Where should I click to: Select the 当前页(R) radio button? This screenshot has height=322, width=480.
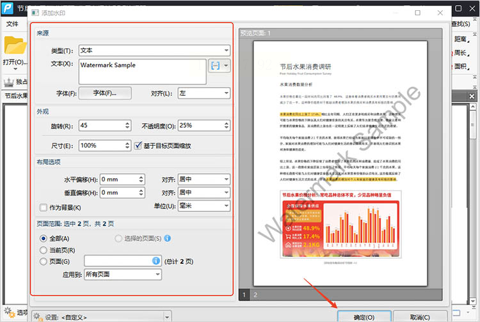click(44, 250)
